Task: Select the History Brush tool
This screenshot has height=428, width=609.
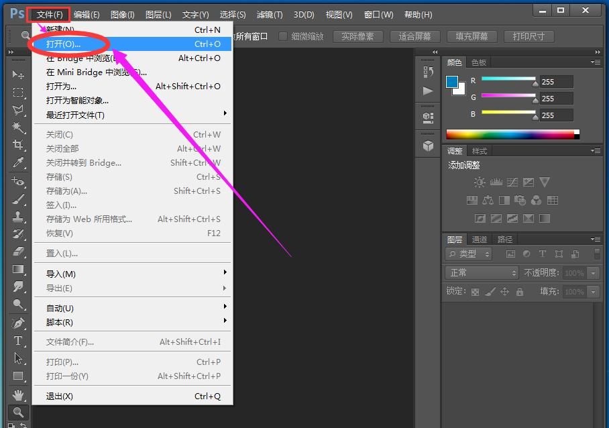Action: (18, 234)
